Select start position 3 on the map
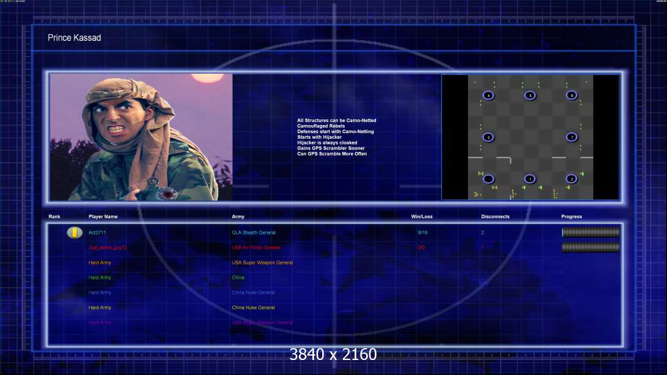Screen dimensions: 667x375 (488, 137)
